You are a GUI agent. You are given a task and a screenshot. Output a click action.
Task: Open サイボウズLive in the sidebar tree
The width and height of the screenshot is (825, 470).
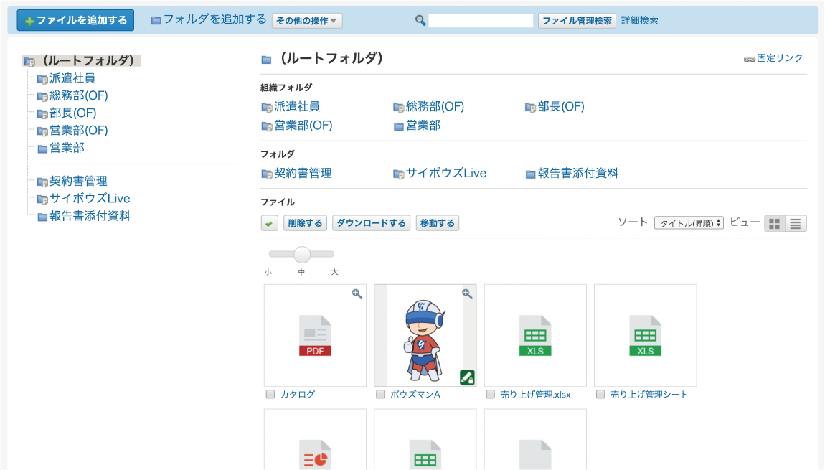pyautogui.click(x=89, y=199)
